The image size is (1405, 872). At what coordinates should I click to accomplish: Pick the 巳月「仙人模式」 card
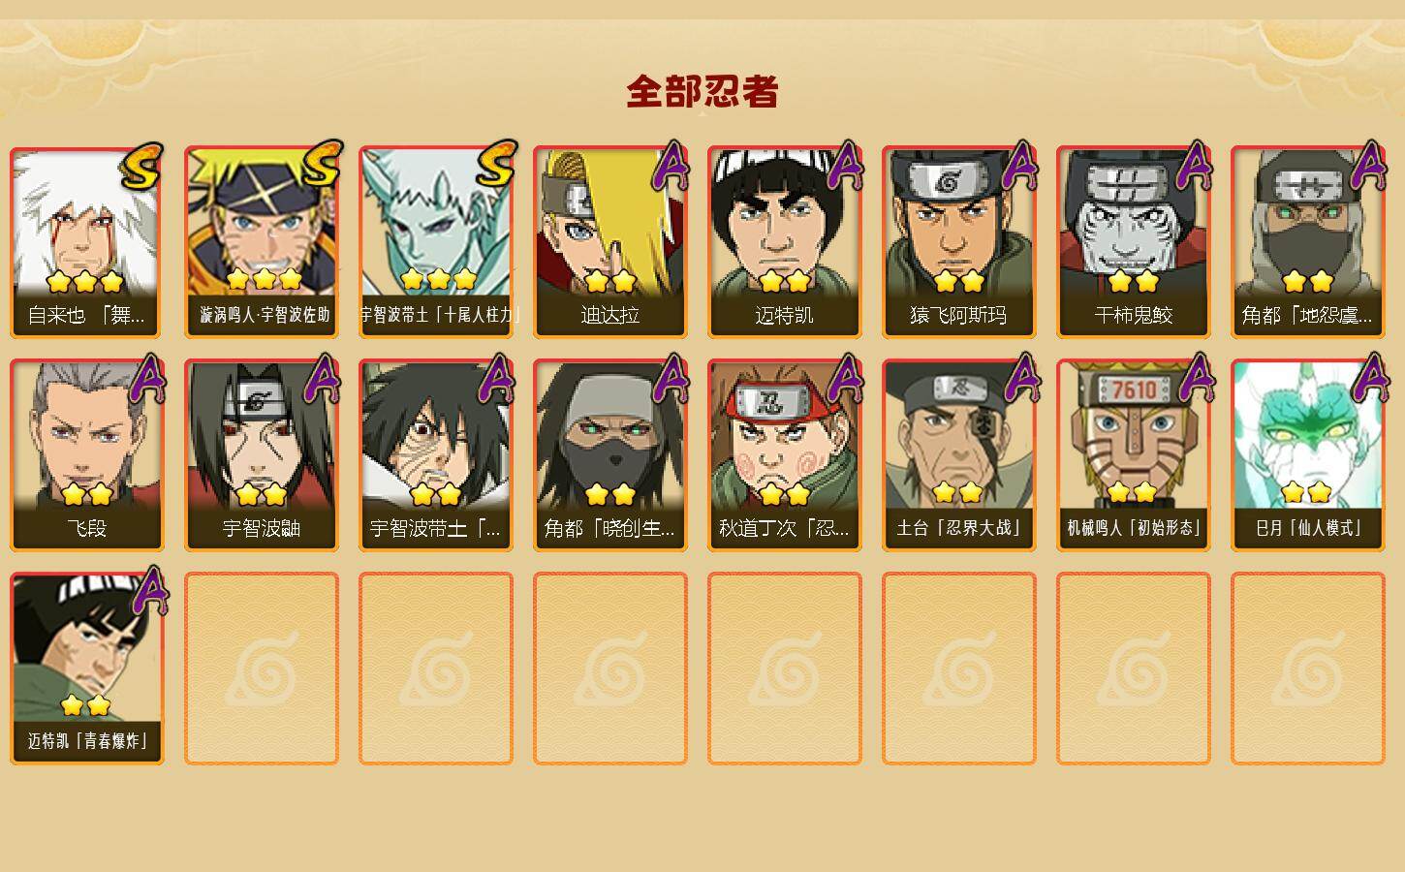[1308, 455]
